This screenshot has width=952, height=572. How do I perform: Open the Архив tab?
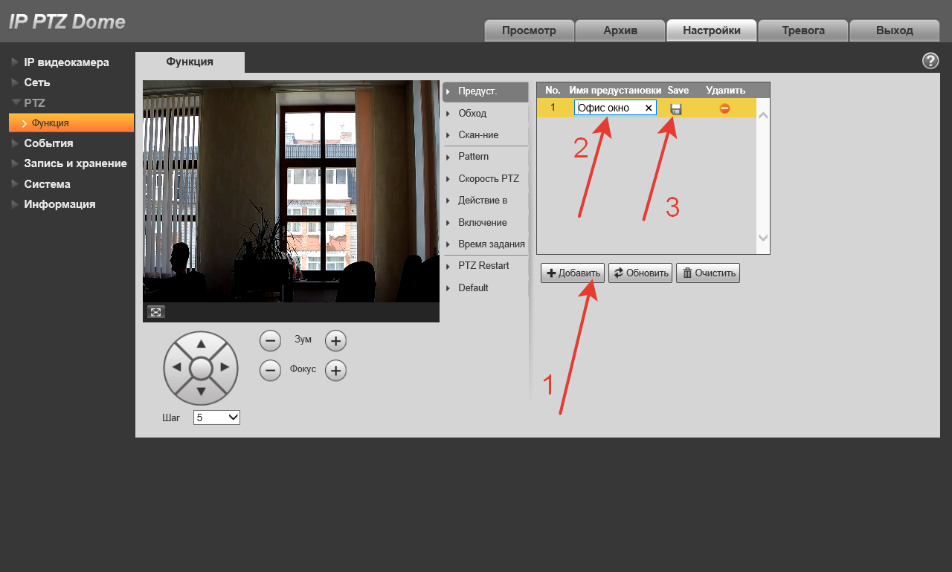point(620,30)
